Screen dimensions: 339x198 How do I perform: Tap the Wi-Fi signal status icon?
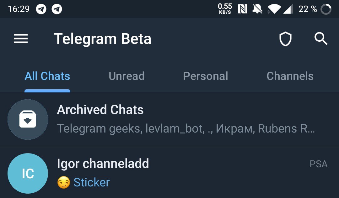coord(274,9)
